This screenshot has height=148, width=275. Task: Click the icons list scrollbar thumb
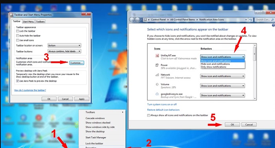(x=255, y=53)
